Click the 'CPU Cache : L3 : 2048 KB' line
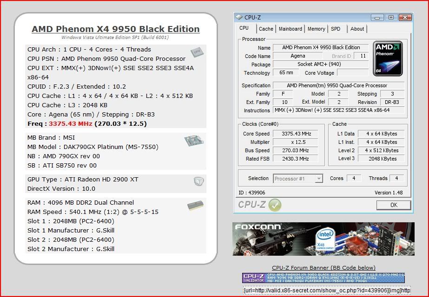This screenshot has width=429, height=297. (x=67, y=105)
